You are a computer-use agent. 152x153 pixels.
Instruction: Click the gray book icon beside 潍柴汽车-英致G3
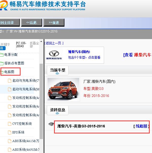coord(51,124)
